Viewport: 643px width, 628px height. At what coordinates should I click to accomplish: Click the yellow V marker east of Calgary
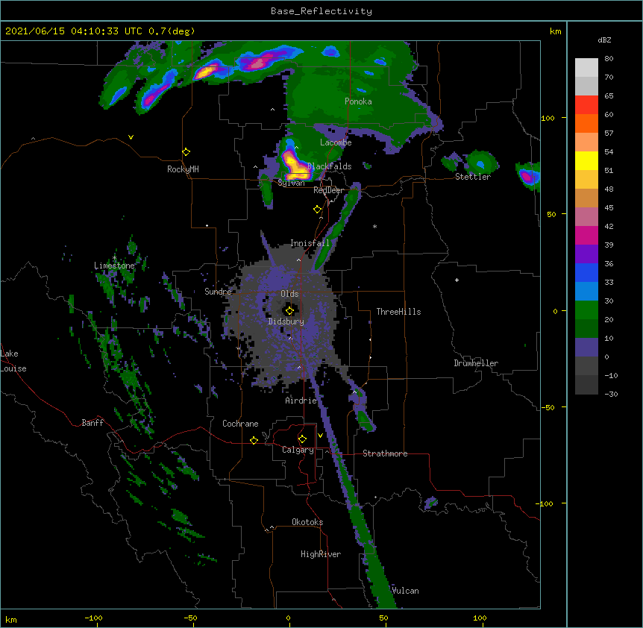pos(320,436)
